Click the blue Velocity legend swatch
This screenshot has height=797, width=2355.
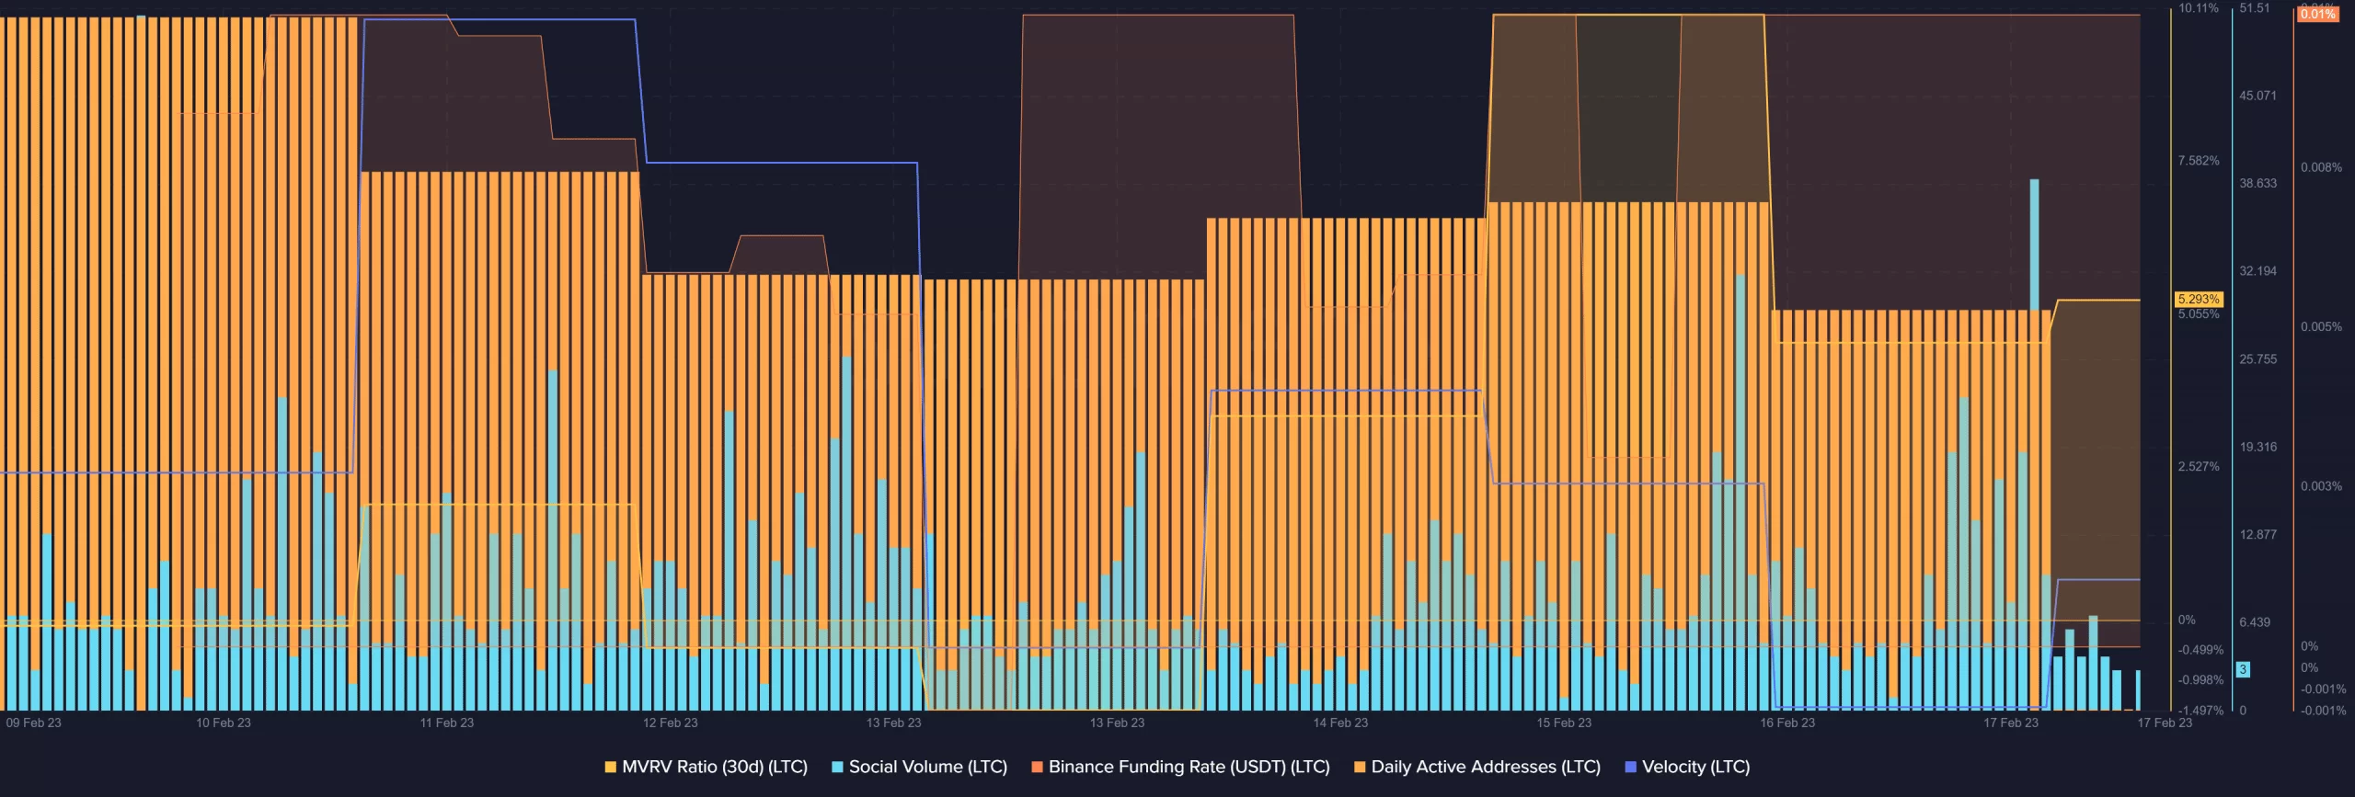point(1631,768)
